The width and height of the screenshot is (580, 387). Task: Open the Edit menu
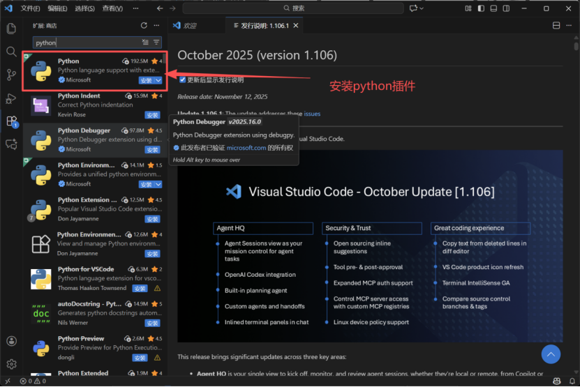tap(57, 8)
